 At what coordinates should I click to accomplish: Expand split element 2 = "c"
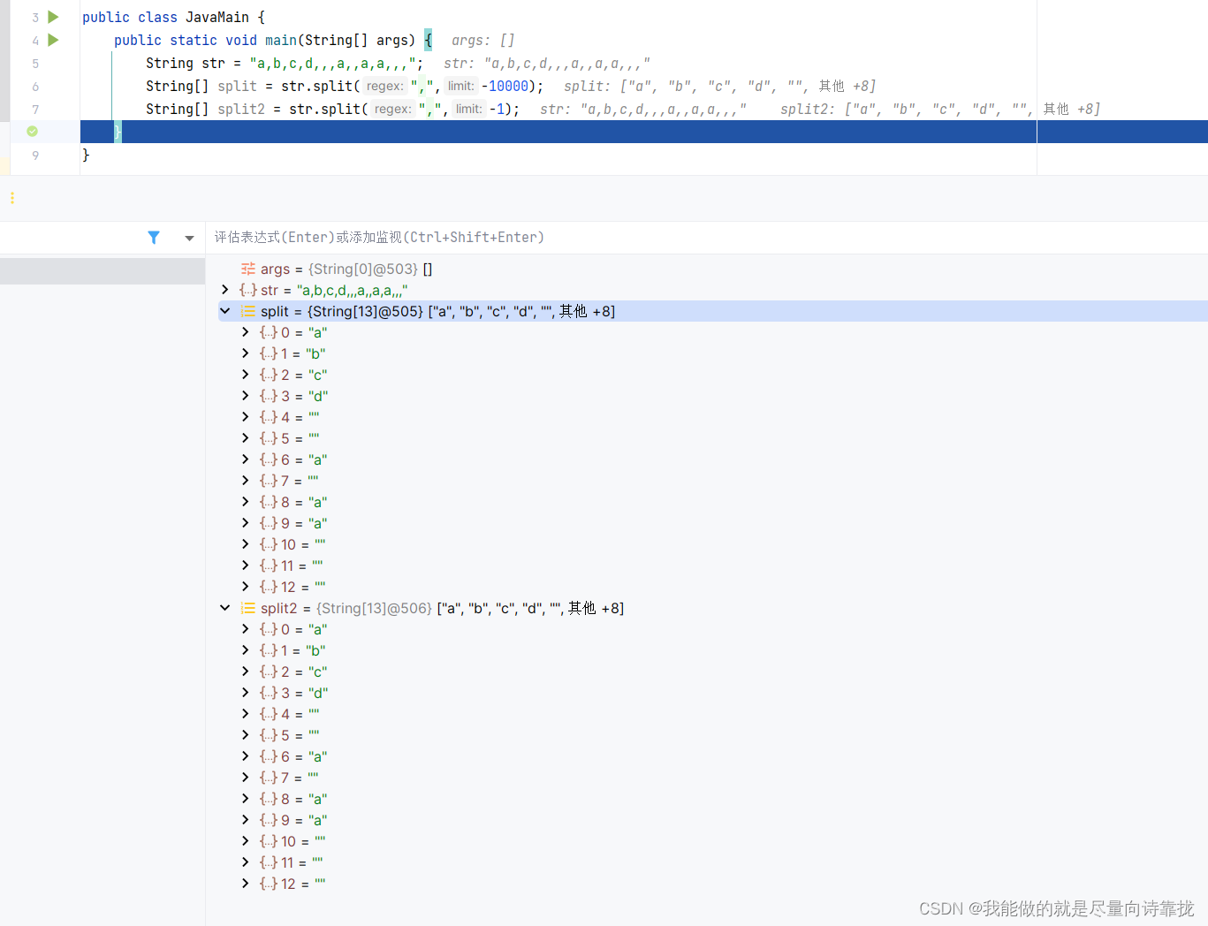[246, 375]
